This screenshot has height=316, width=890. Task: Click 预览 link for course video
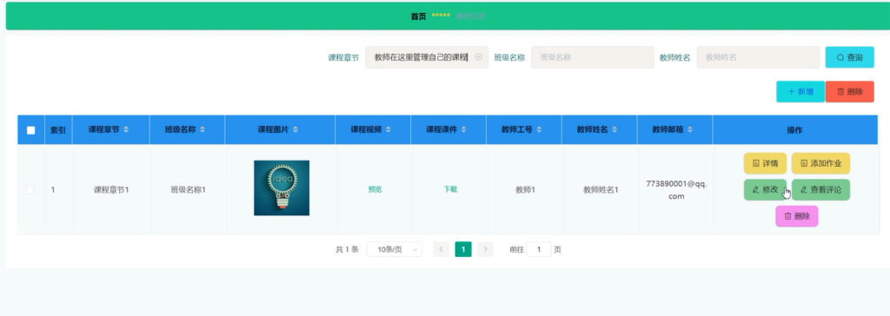pos(375,189)
